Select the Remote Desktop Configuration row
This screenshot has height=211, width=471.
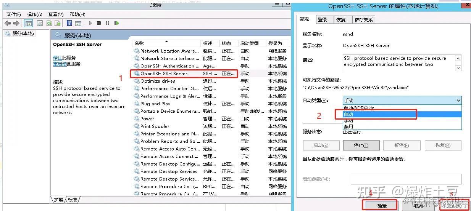[x=210, y=164]
